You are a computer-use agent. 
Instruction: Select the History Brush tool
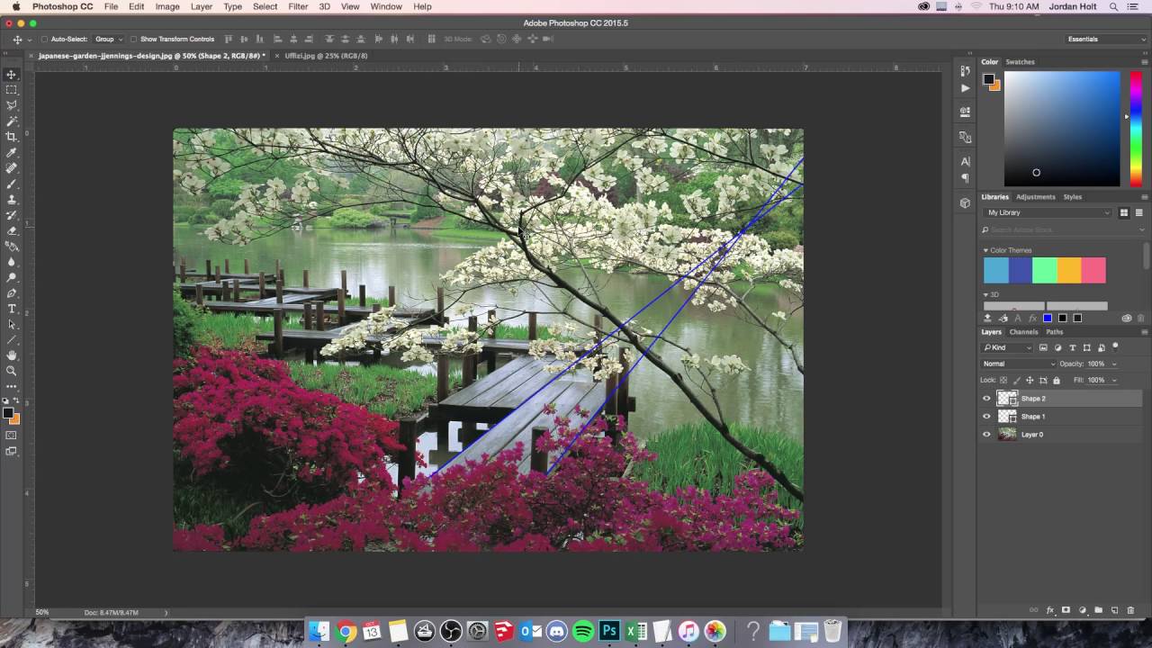pos(12,215)
